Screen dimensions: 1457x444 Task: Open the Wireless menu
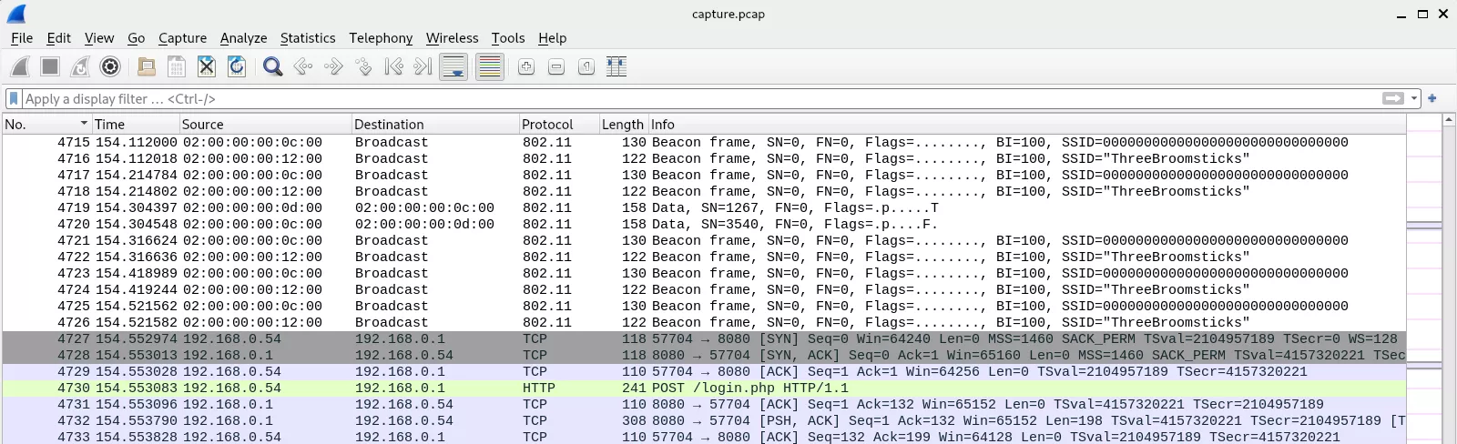pos(453,38)
